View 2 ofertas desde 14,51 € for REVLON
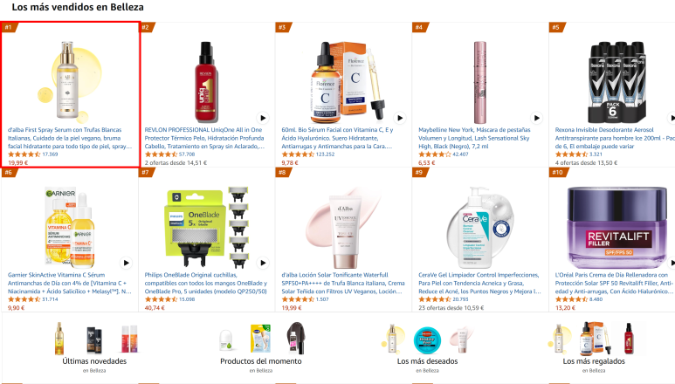This screenshot has width=675, height=384. 176,162
